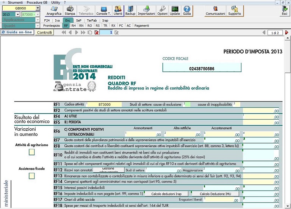Click the Update toolbar icon
The width and height of the screenshot is (291, 209).
pos(175,11)
